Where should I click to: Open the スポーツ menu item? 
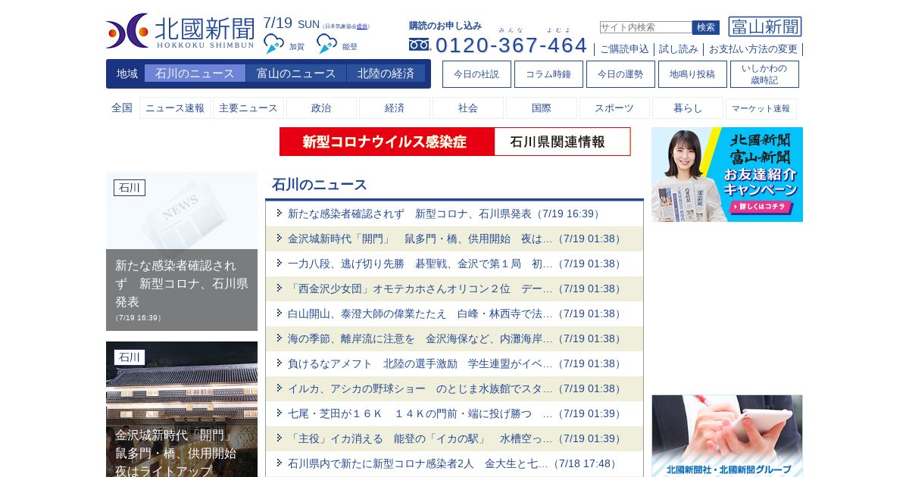[x=614, y=108]
